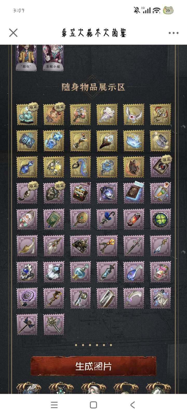The height and width of the screenshot is (417, 187).
Task: Select the snowflake flower accessory stamp
Action: (x=134, y=140)
